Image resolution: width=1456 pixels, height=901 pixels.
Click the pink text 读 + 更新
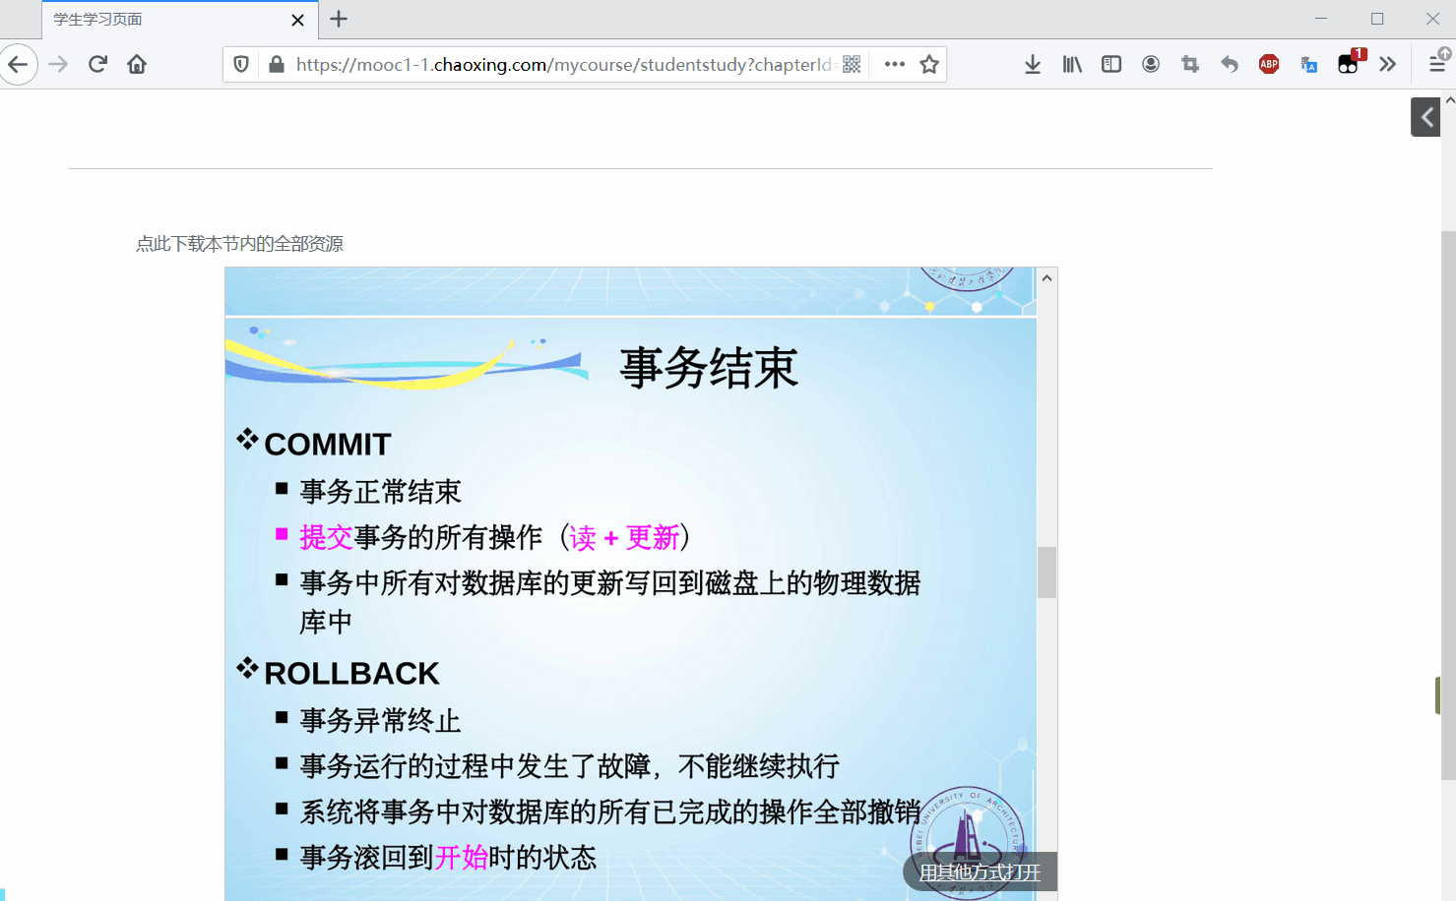(624, 537)
